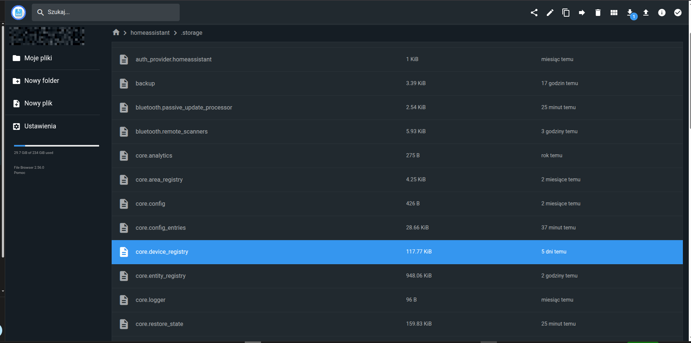This screenshot has width=691, height=343.
Task: Click the trash Delete icon
Action: [x=598, y=13]
